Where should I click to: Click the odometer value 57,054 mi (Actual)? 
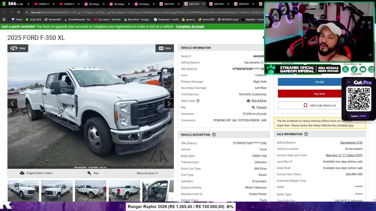click(255, 114)
